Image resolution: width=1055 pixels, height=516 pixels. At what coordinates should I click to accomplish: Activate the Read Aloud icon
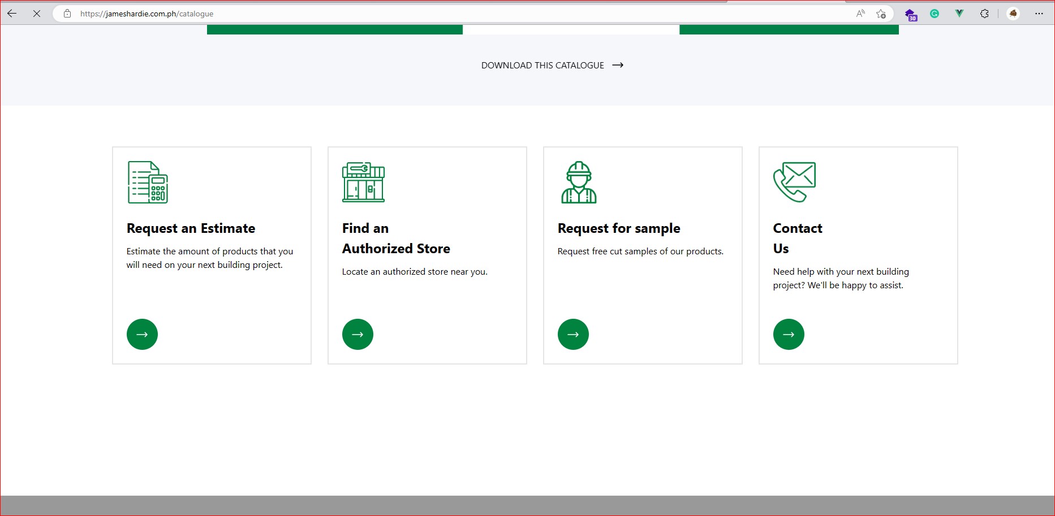(x=860, y=14)
